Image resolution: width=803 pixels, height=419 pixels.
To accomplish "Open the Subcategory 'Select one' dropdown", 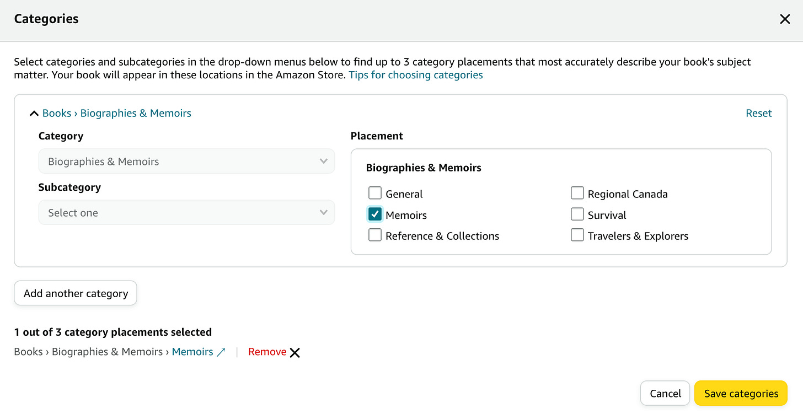I will point(186,213).
